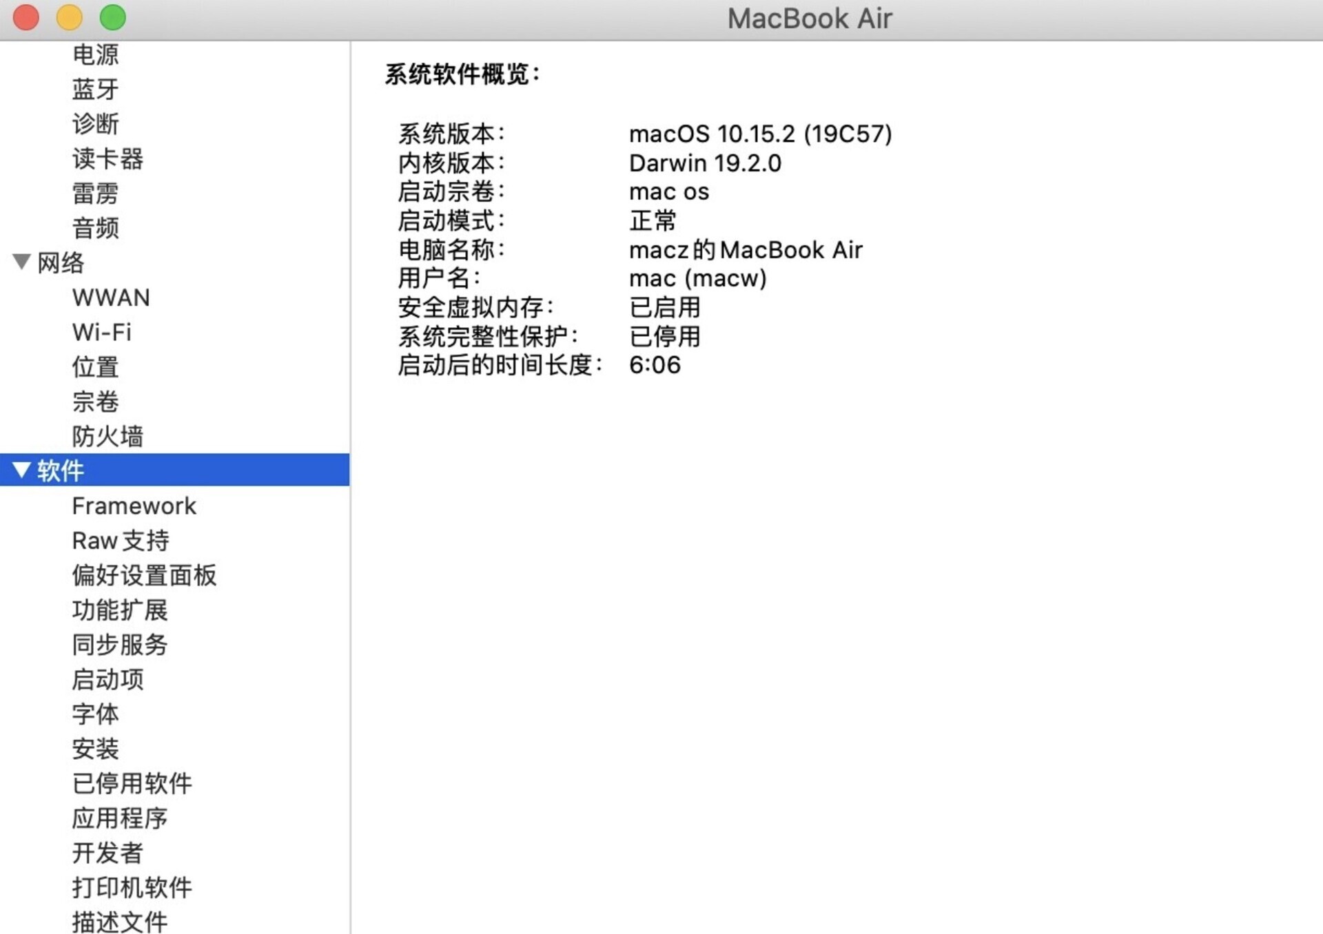Open 宗卷 under 网络
The height and width of the screenshot is (934, 1323).
[x=96, y=402]
